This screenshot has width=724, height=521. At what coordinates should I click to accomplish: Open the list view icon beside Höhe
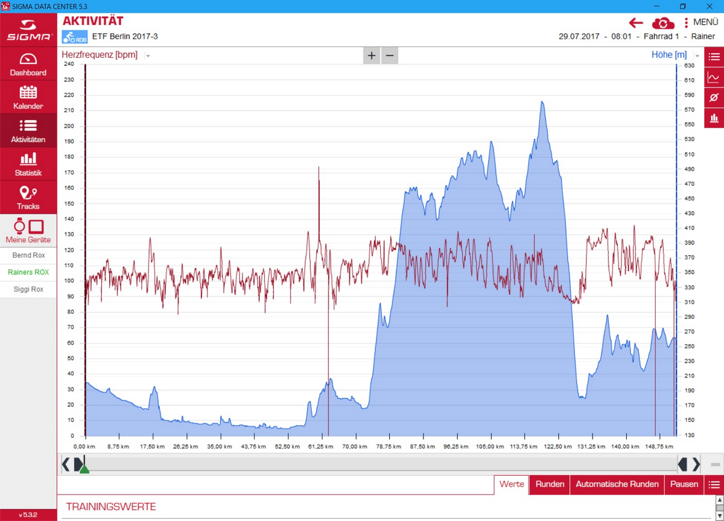coord(714,57)
